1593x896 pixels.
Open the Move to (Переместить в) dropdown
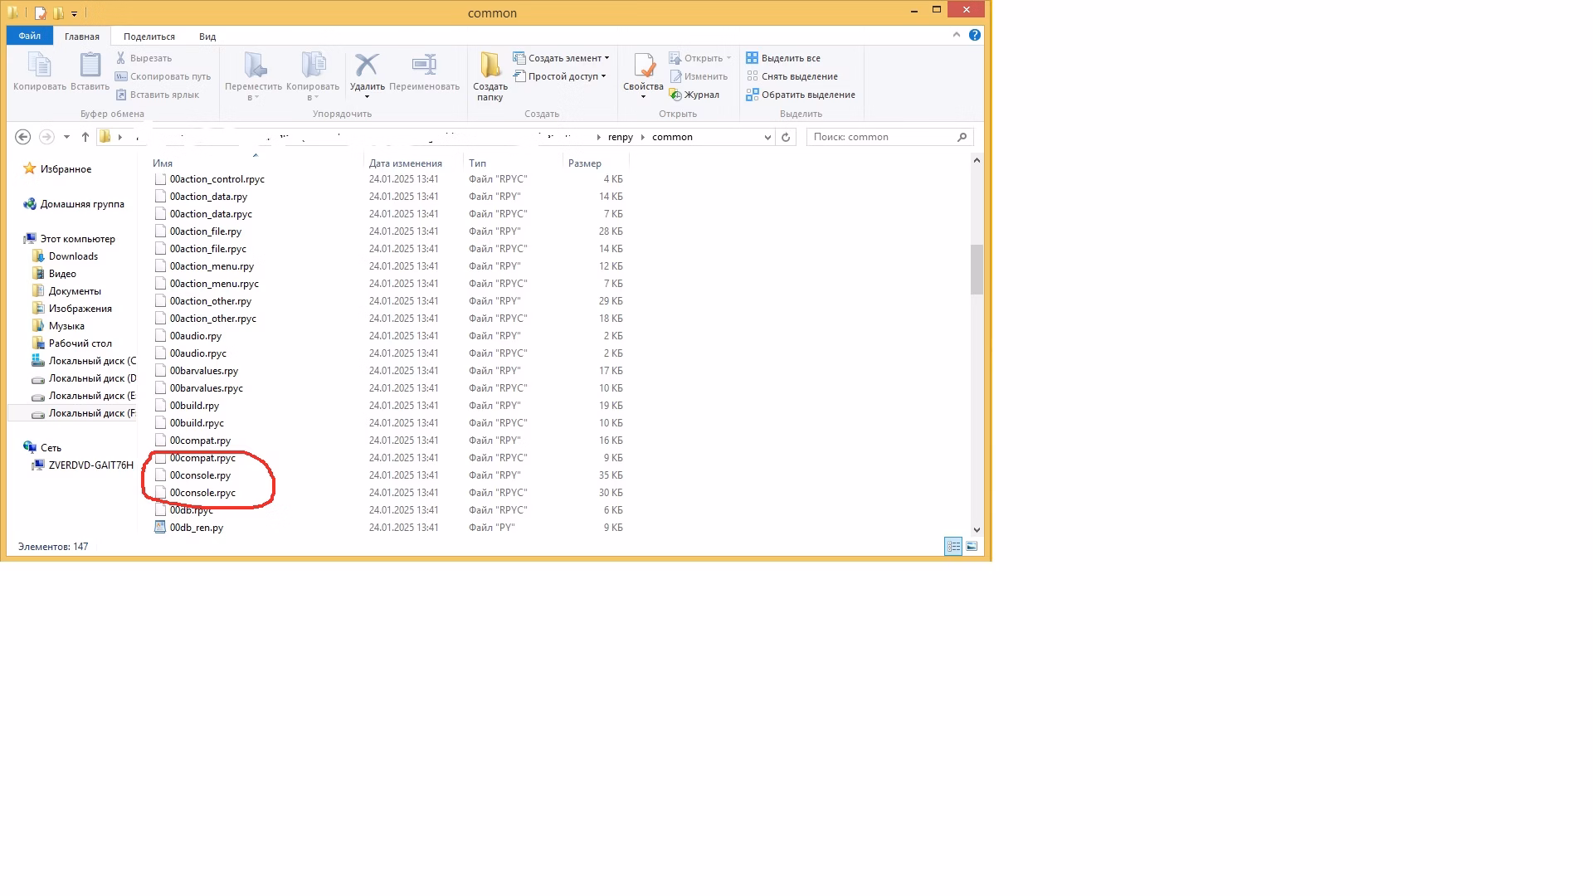pyautogui.click(x=253, y=76)
